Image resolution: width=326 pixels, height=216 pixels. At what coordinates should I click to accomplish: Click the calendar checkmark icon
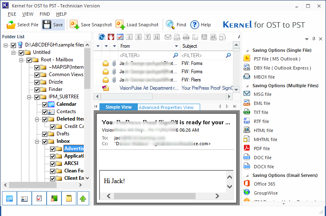pyautogui.click(x=120, y=37)
